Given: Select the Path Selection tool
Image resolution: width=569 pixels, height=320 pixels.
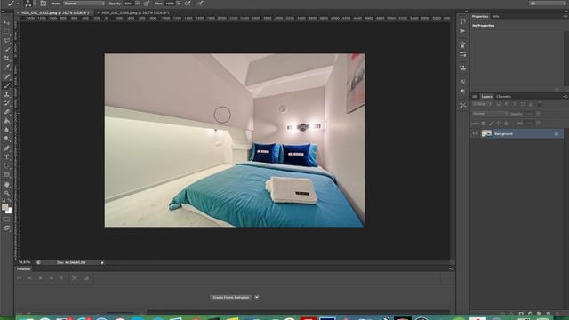Looking at the screenshot, I should (6, 166).
